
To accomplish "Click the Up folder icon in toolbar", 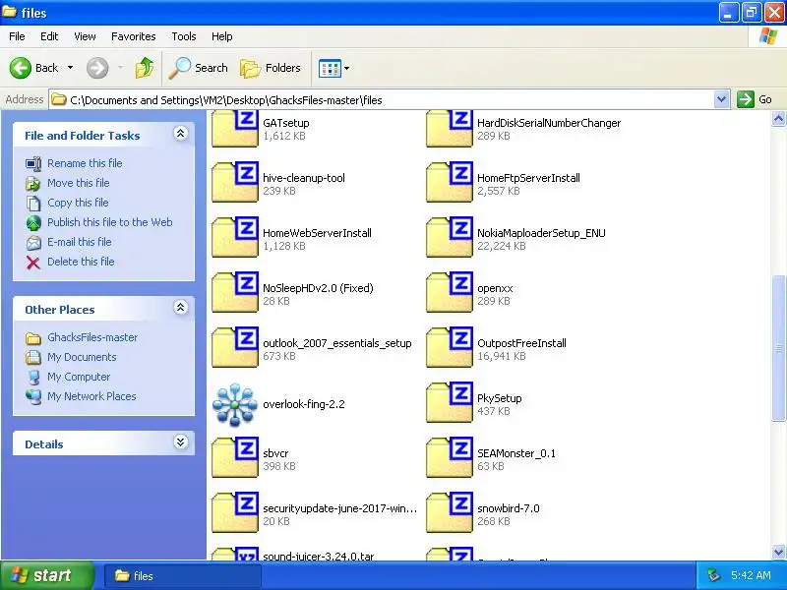I will (x=145, y=68).
